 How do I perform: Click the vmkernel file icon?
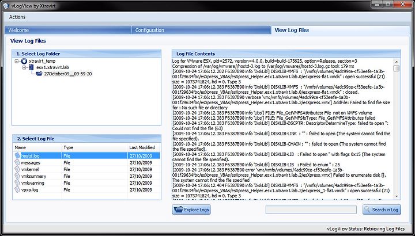[x=17, y=169]
